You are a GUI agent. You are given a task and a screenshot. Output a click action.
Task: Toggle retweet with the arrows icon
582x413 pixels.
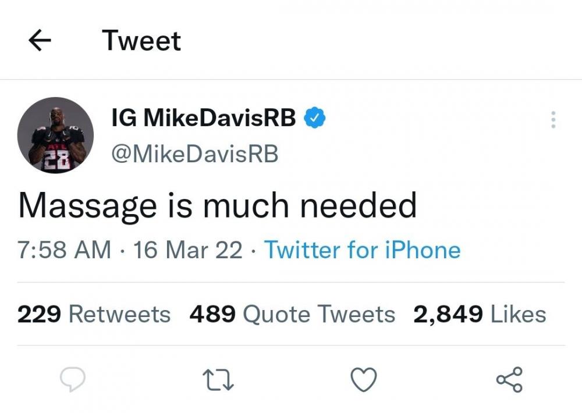(x=219, y=380)
